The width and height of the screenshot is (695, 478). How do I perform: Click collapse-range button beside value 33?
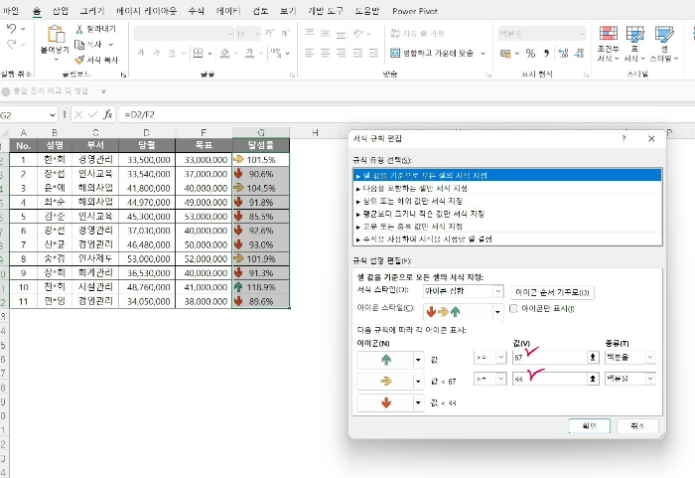(x=593, y=379)
